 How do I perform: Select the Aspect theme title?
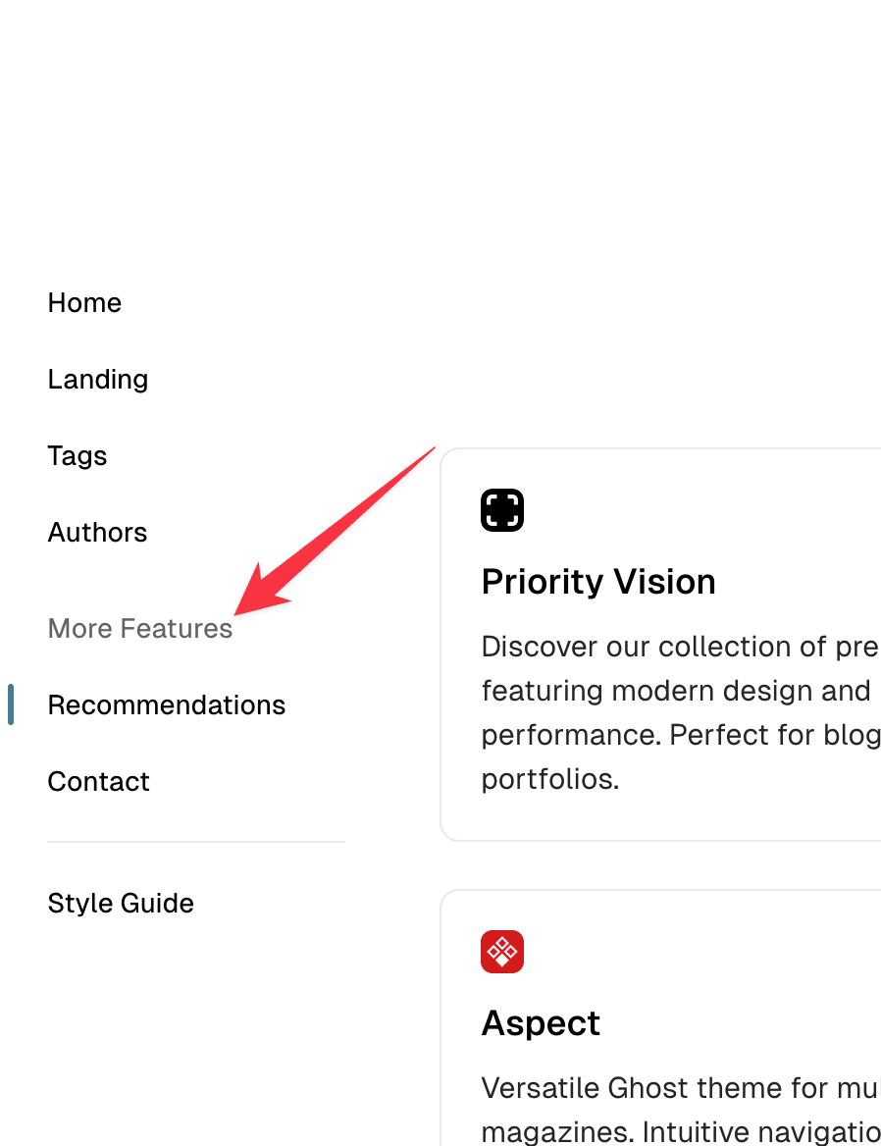pyautogui.click(x=541, y=1022)
